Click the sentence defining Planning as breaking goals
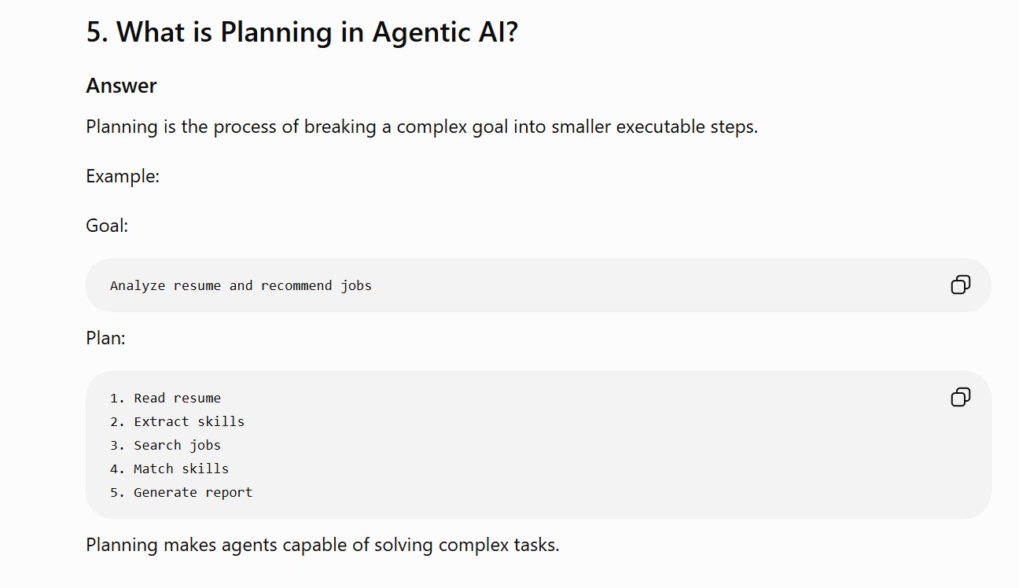Viewport: 1019px width, 588px height. tap(421, 127)
